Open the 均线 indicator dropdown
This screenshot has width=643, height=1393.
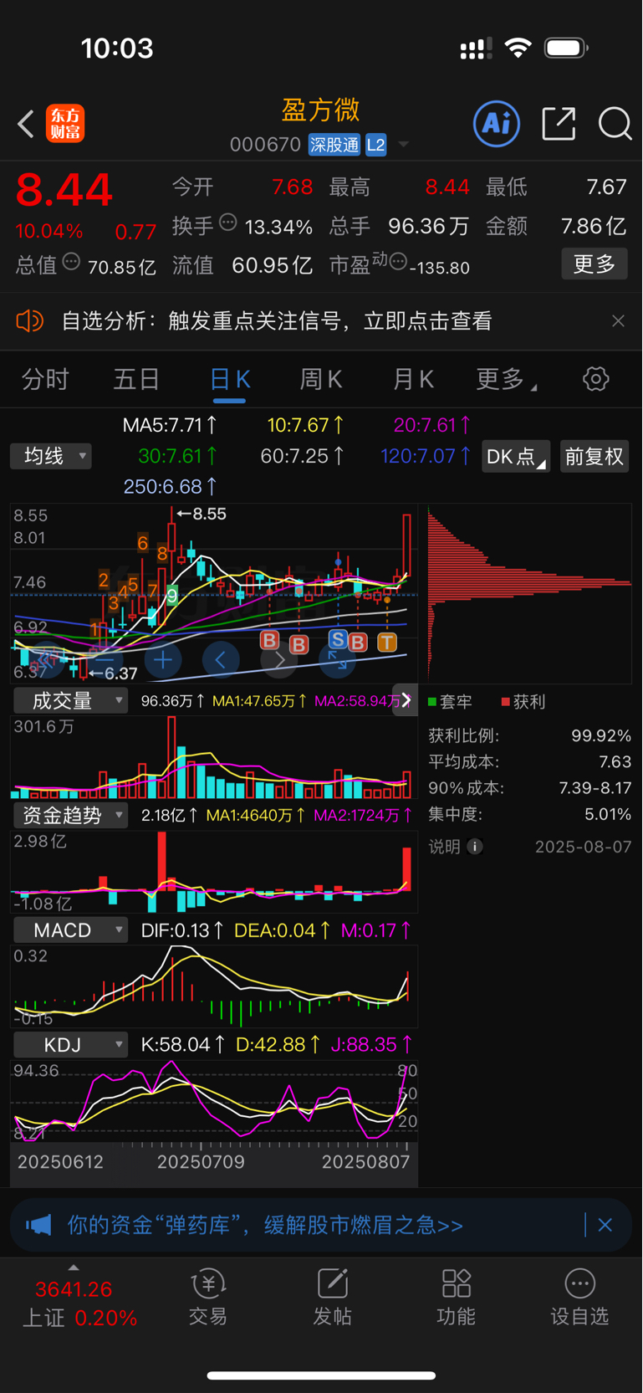51,456
